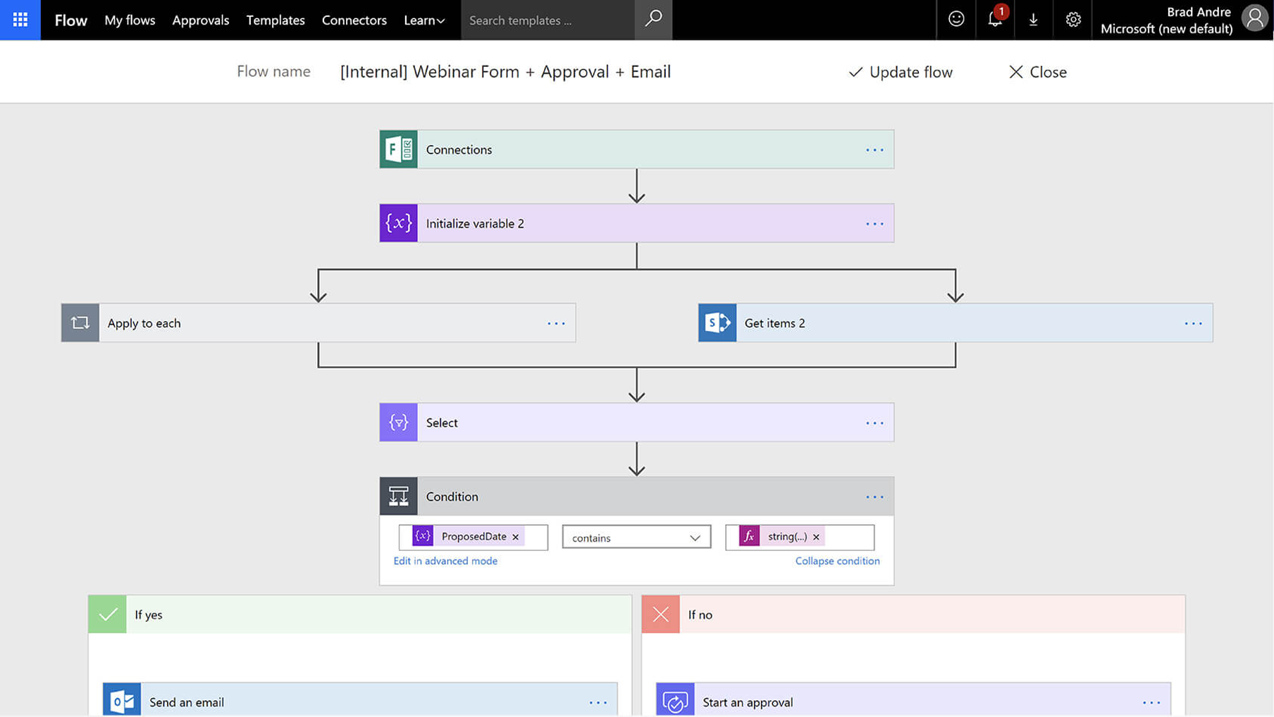The image size is (1274, 717).
Task: Click the download arrow icon
Action: click(x=1033, y=20)
